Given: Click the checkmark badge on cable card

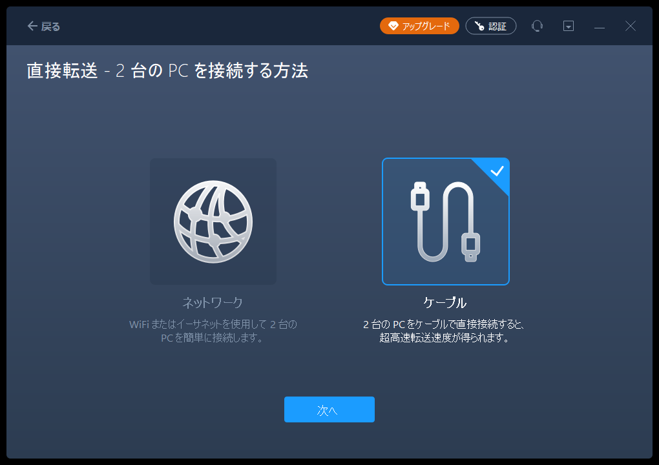Looking at the screenshot, I should (497, 171).
